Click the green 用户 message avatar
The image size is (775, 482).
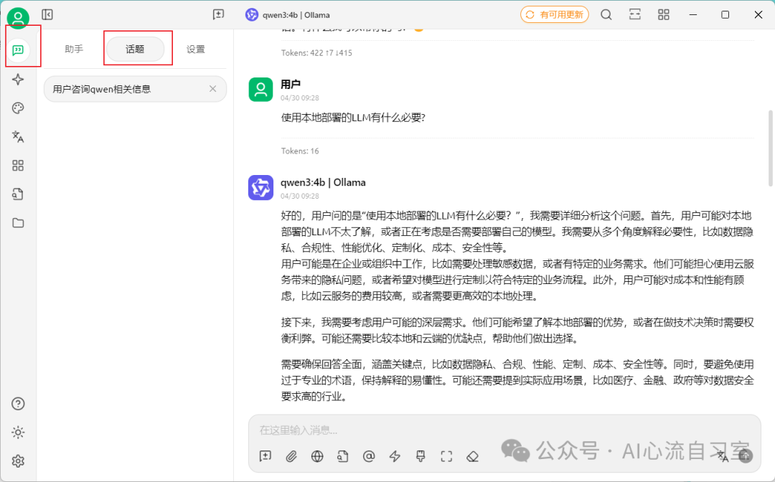(260, 90)
